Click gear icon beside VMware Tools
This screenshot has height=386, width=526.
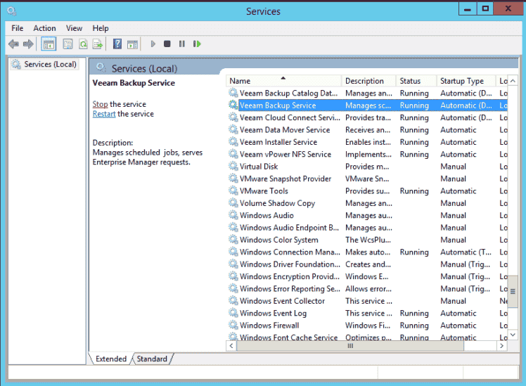click(233, 191)
